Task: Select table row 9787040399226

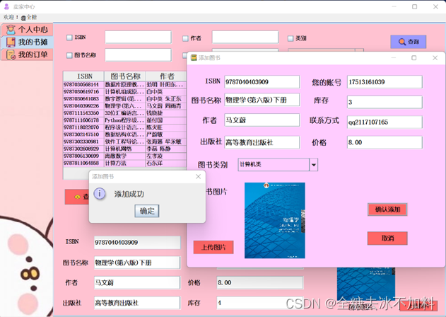Action: pos(125,106)
